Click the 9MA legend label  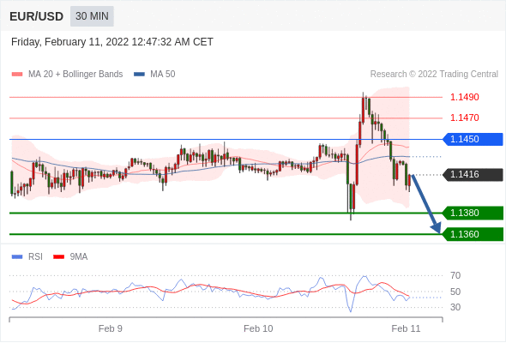[x=79, y=257]
